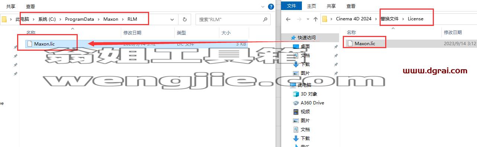The image size is (477, 147).
Task: Sort by 名称 column in RLM window
Action: pyautogui.click(x=31, y=33)
